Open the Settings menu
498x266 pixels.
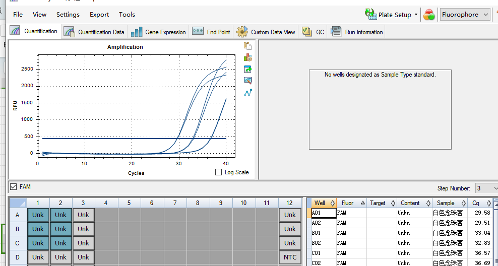click(x=68, y=15)
